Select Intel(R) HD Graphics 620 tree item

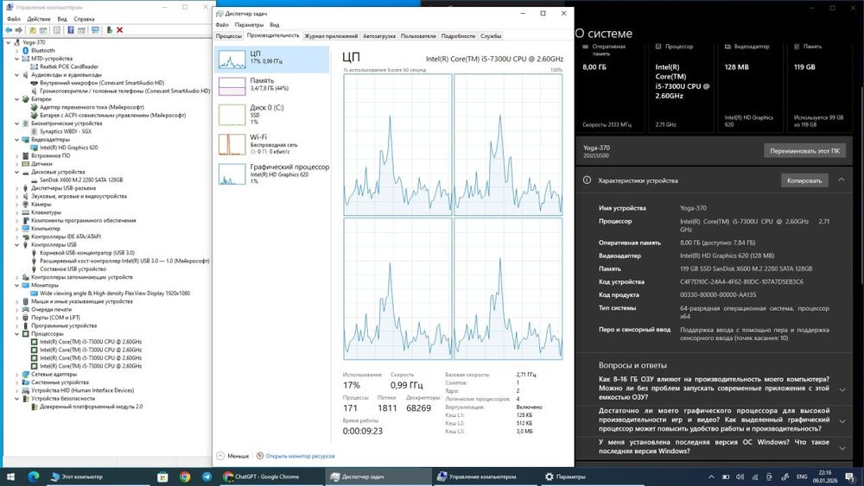[x=69, y=148]
